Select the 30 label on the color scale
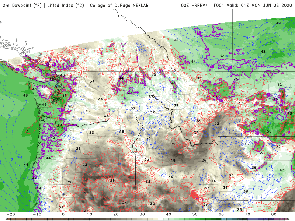Image resolution: width=295 pixels, height=221 pixels. [x=142, y=214]
